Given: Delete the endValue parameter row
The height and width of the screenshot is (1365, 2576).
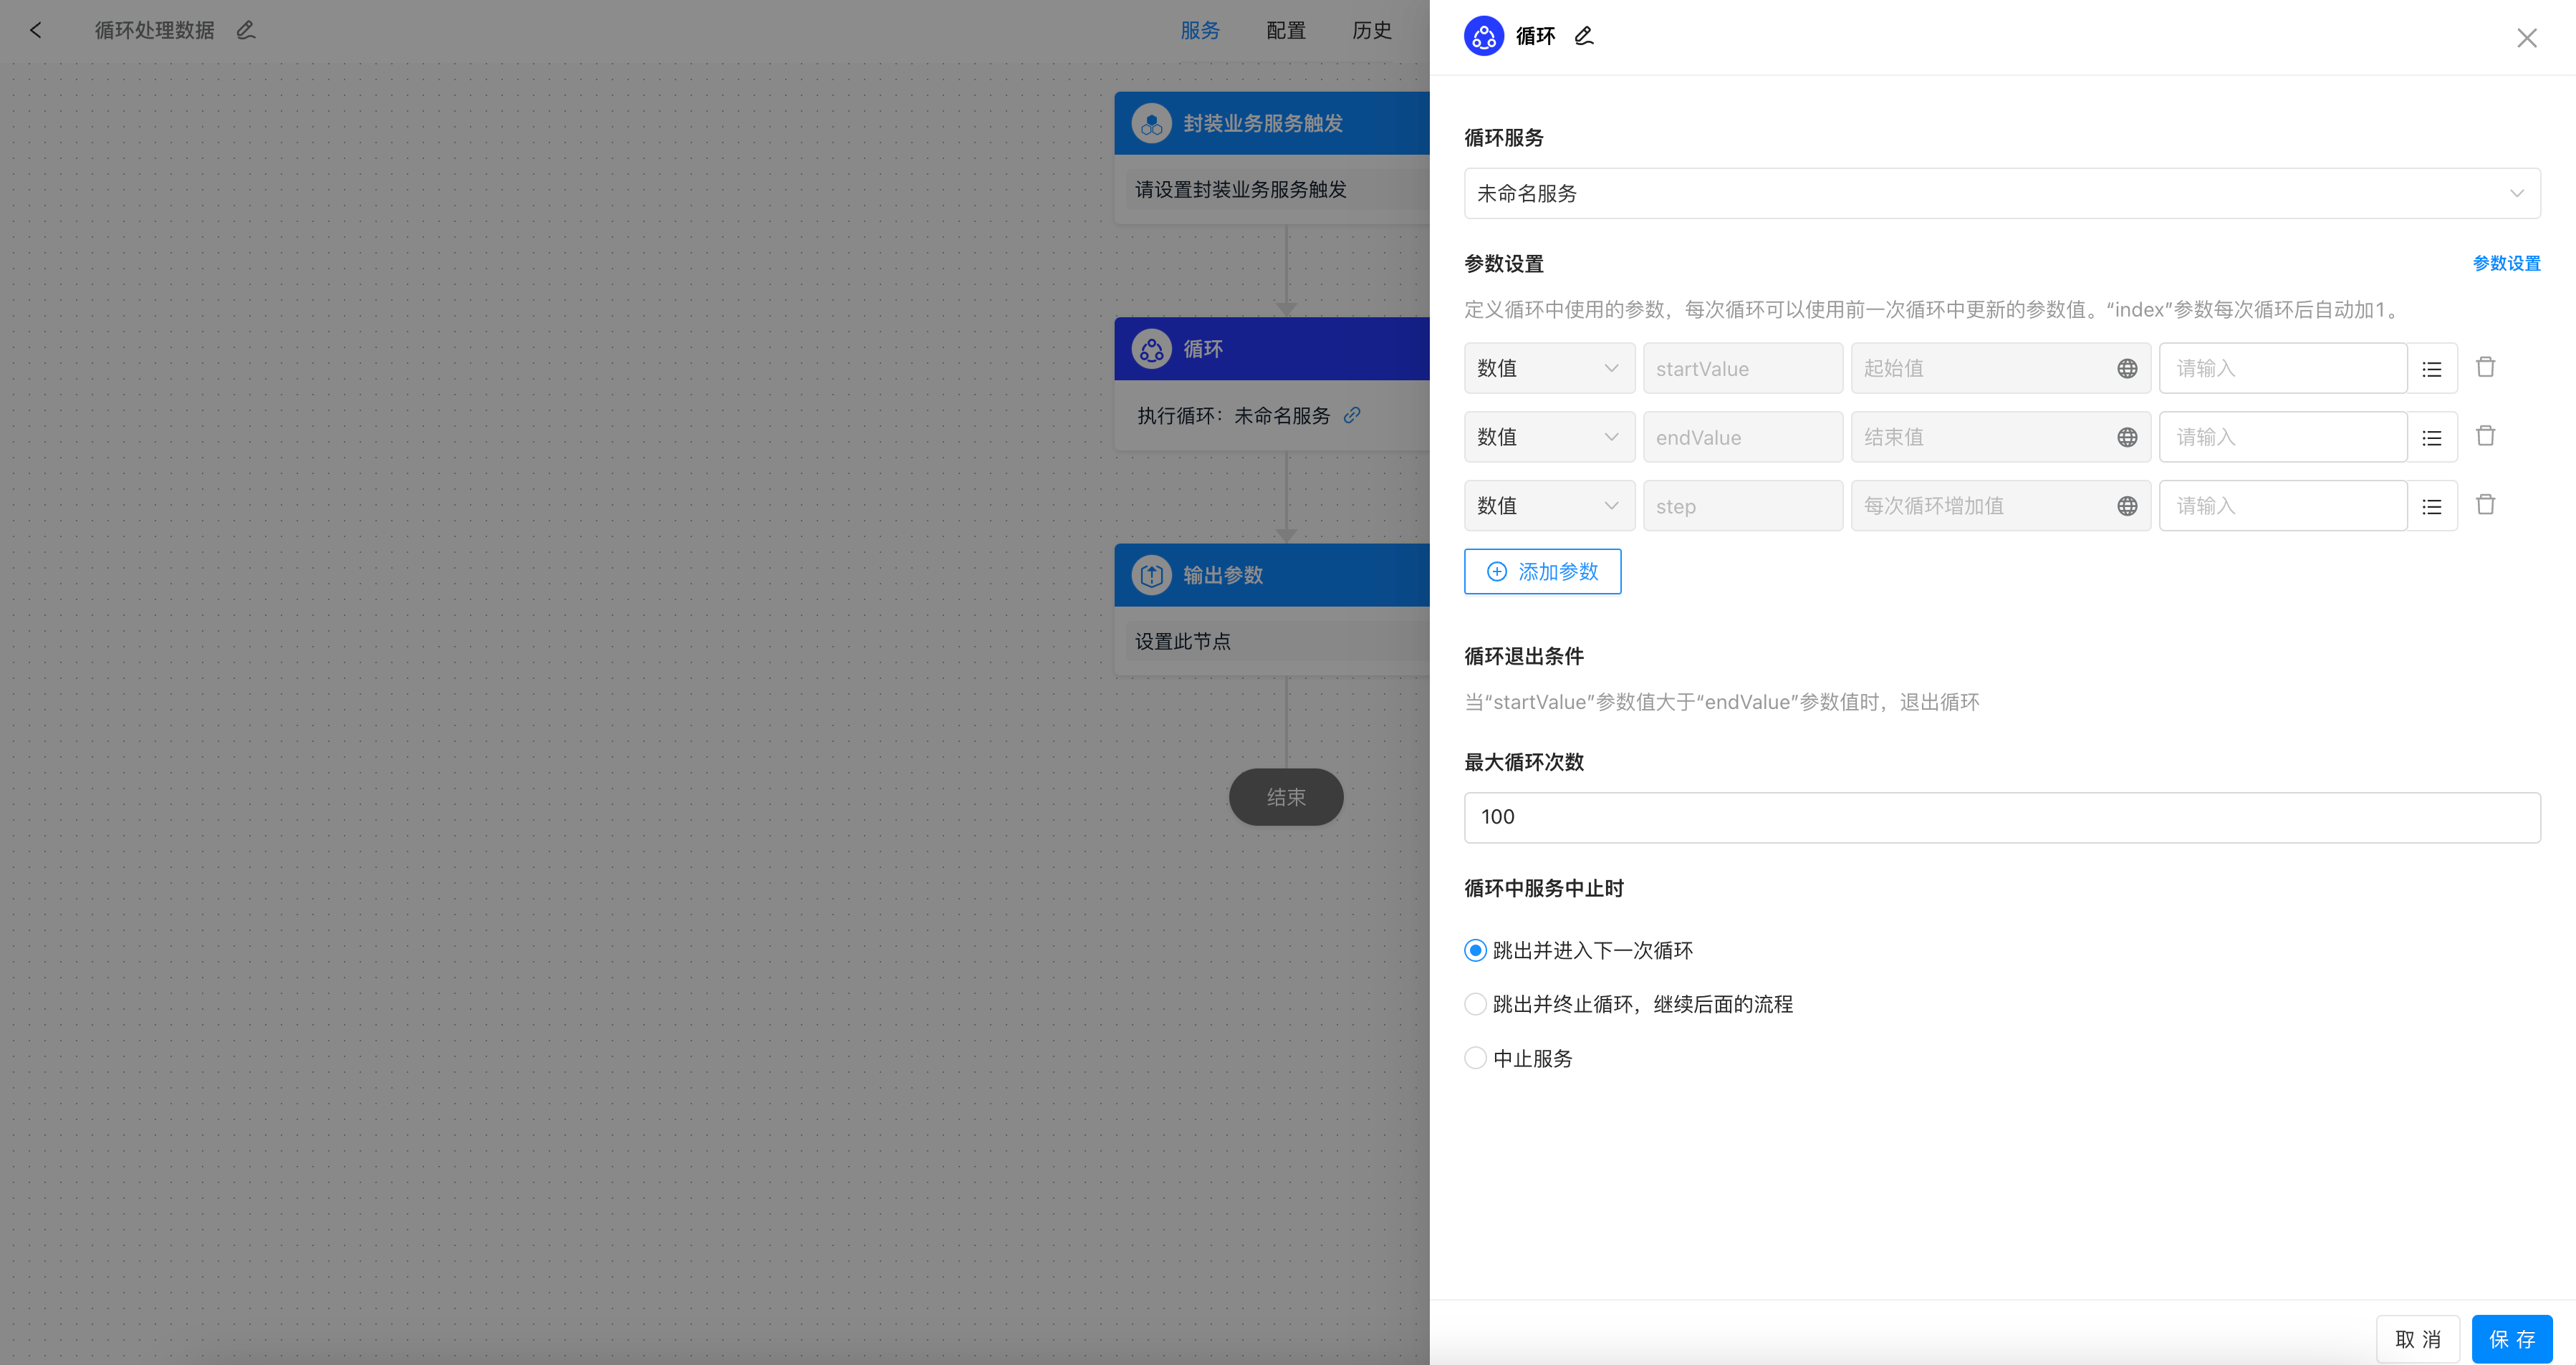Looking at the screenshot, I should pos(2485,436).
